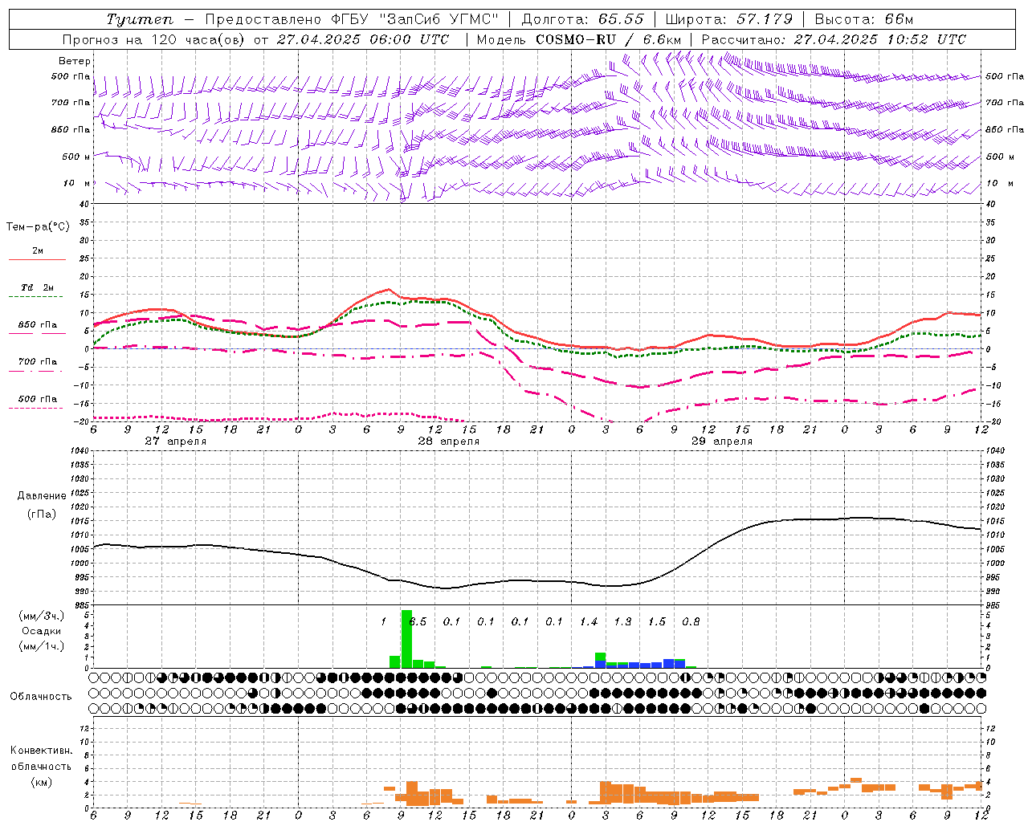Click the "0.8" three-hour precipitation total

tap(691, 622)
